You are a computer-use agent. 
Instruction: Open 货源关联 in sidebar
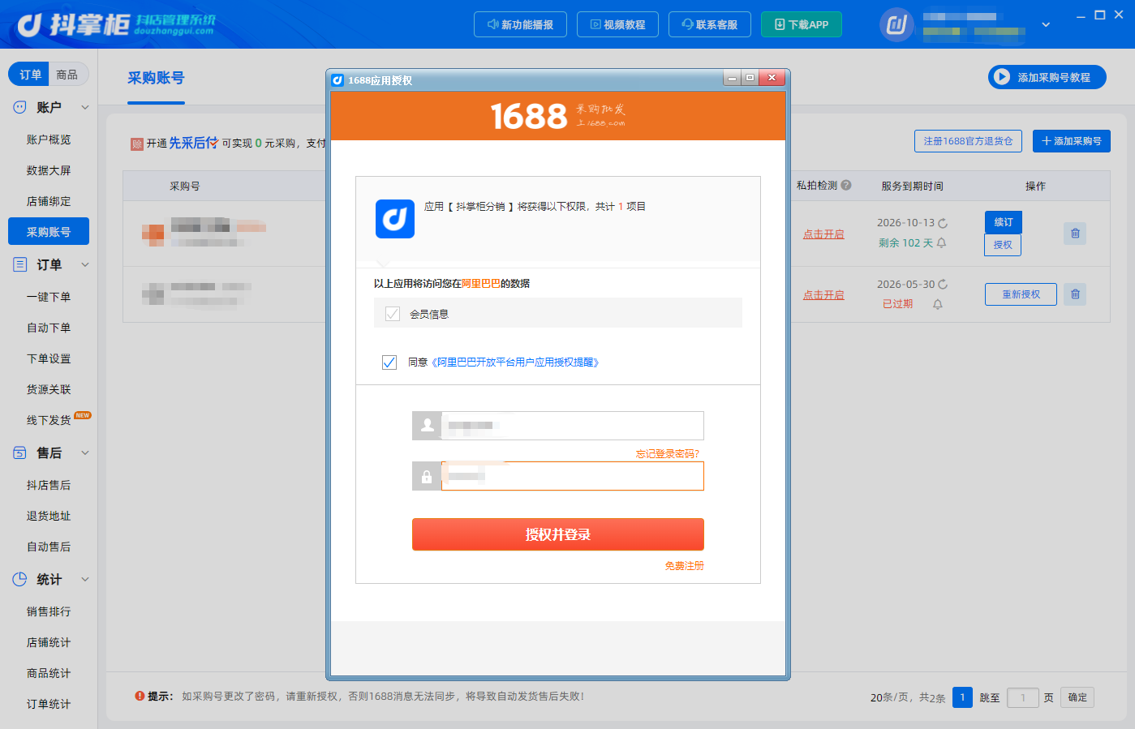coord(49,389)
